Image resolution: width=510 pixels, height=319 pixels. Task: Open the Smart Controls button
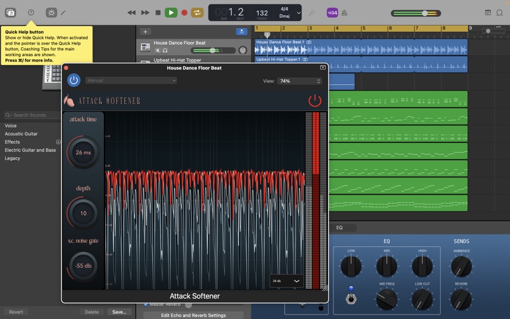(x=51, y=13)
